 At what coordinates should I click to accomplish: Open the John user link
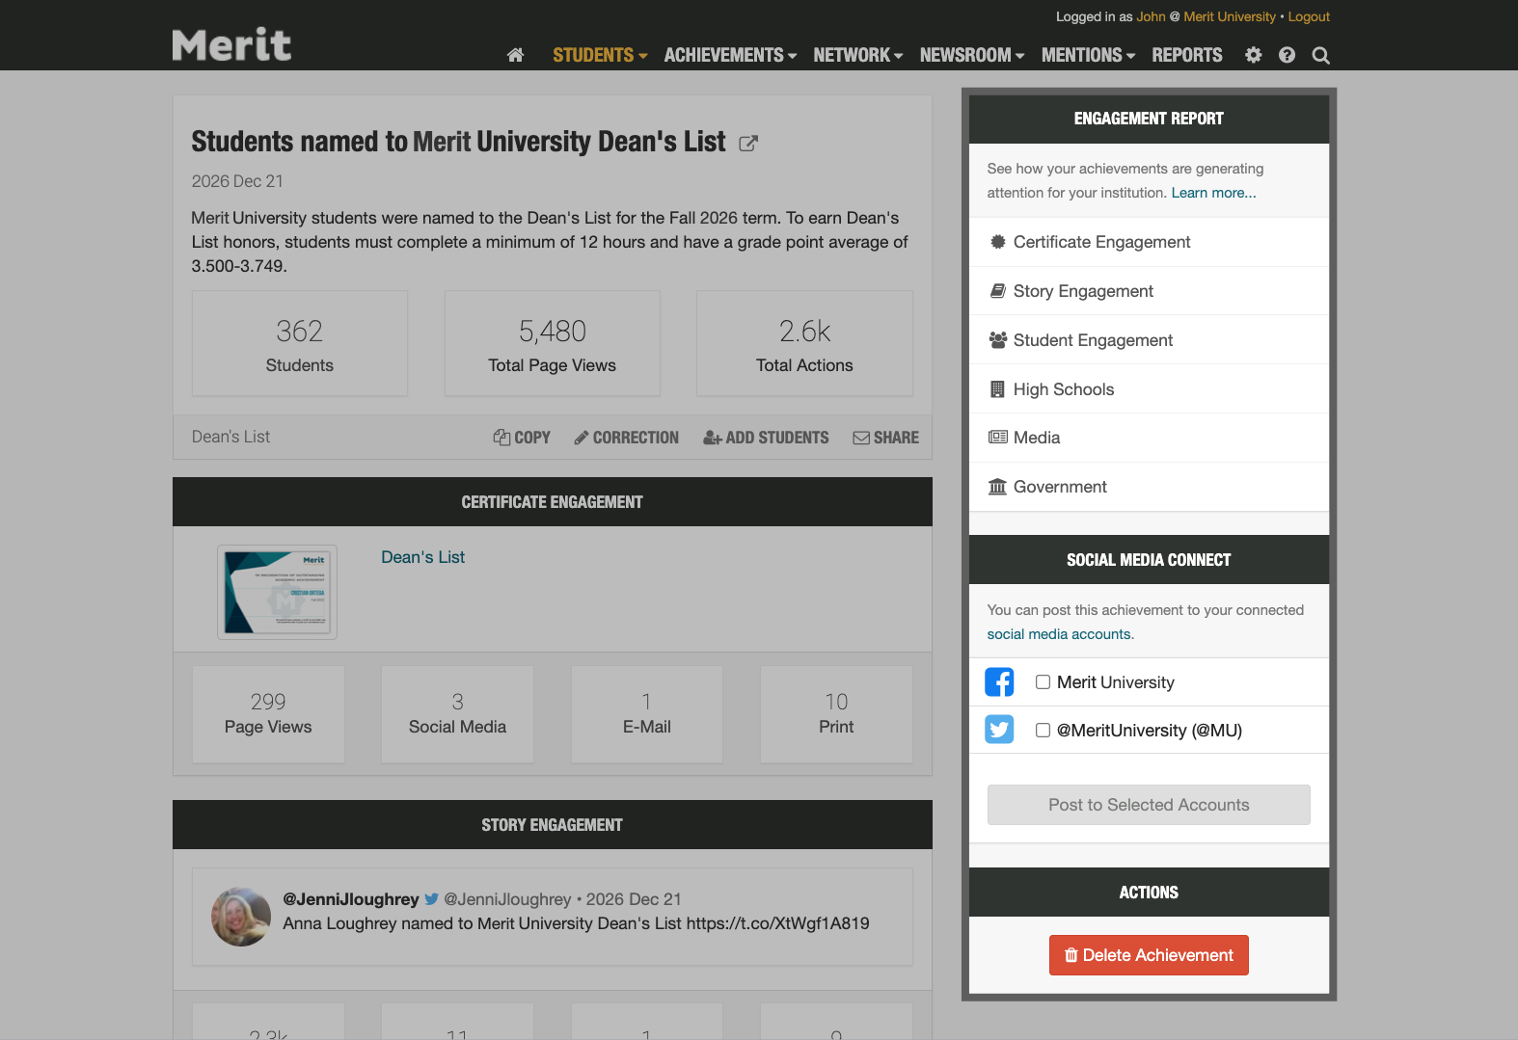1151,16
